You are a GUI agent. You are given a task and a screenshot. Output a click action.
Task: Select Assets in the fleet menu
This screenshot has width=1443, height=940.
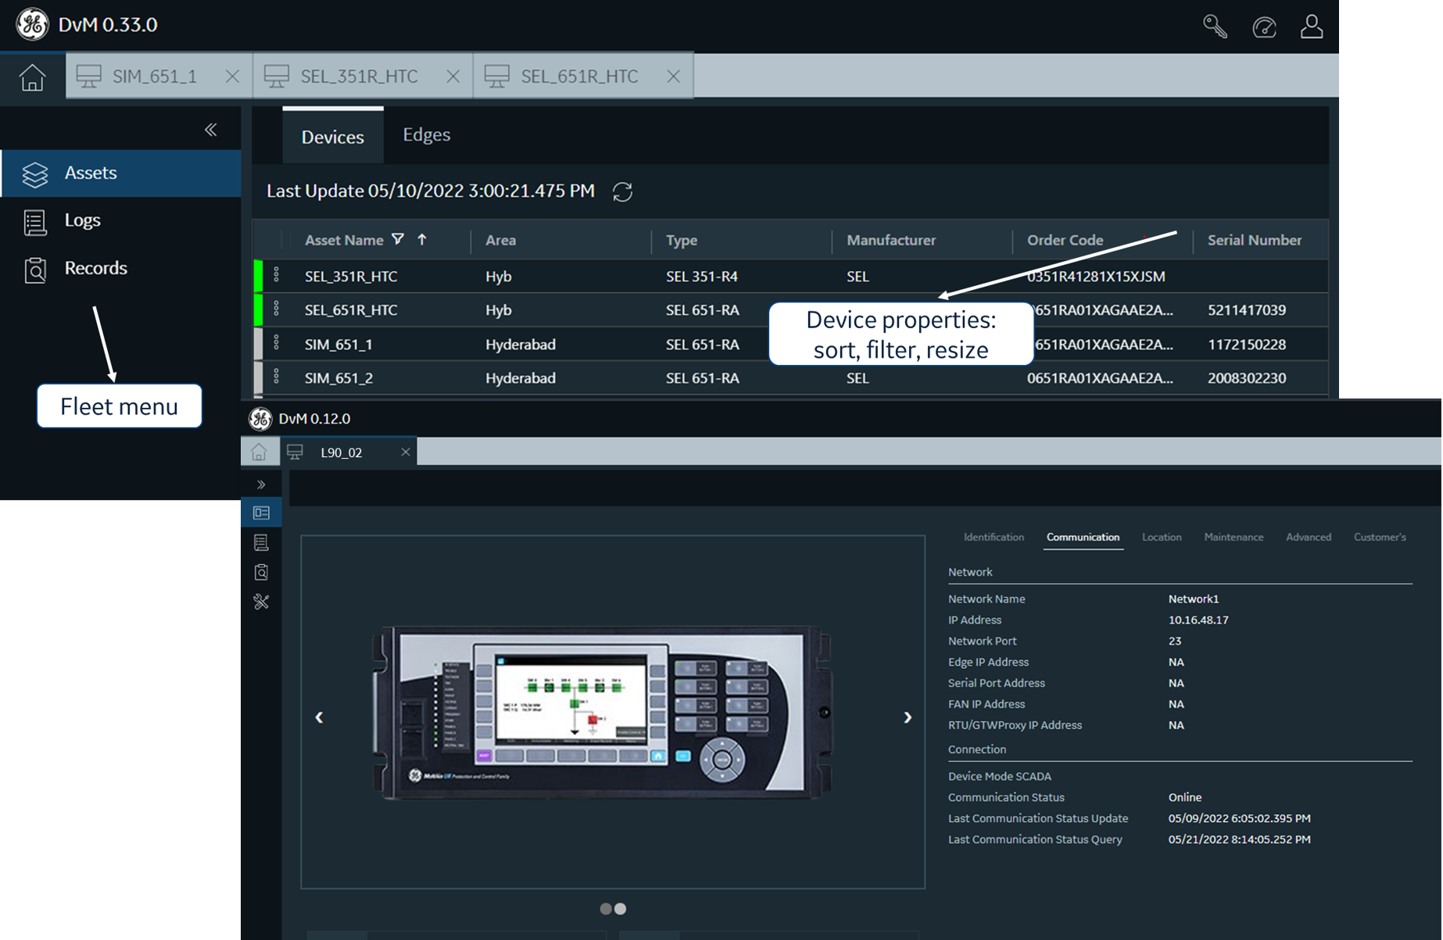[120, 173]
